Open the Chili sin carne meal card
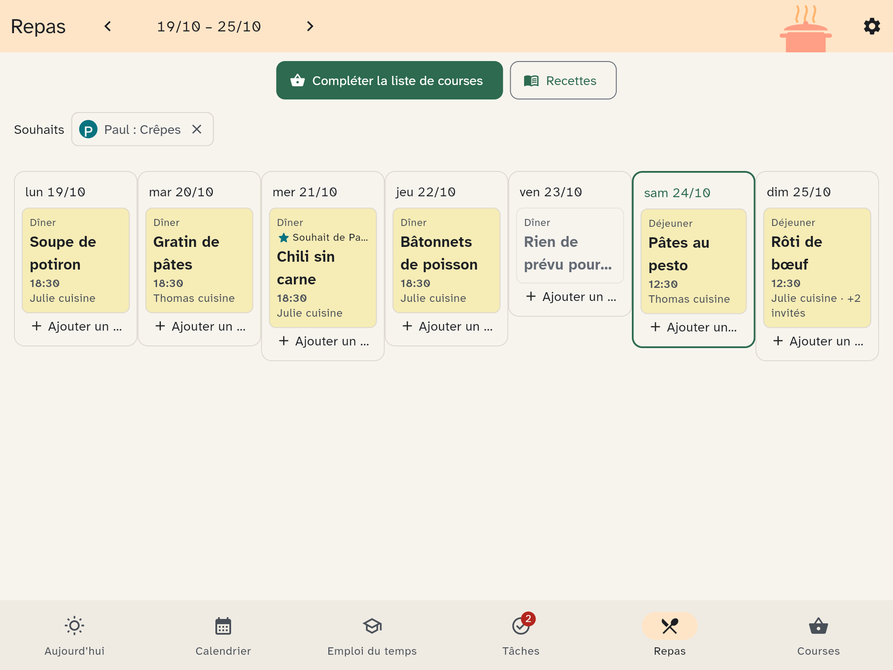 coord(323,268)
